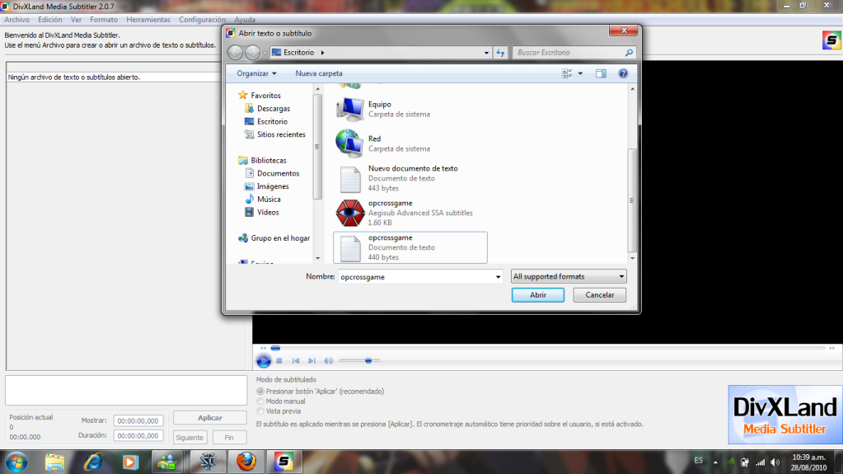Click the change view icon in the dialog toolbar
The image size is (843, 474).
pos(567,73)
